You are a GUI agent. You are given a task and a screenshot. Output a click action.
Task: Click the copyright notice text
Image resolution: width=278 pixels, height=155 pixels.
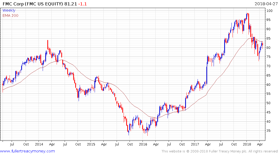(x=220, y=151)
